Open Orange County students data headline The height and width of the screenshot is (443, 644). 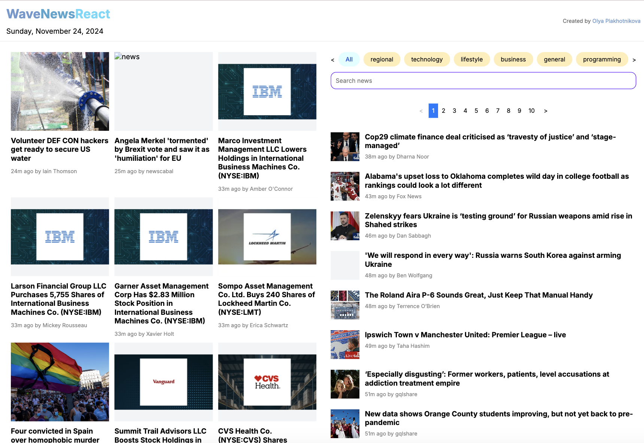pyautogui.click(x=499, y=418)
